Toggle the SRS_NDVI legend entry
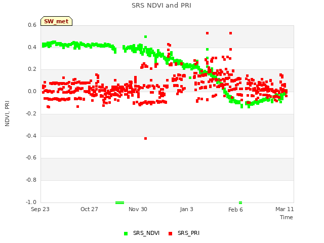Viewport: 324px width, 243px height. [142, 233]
